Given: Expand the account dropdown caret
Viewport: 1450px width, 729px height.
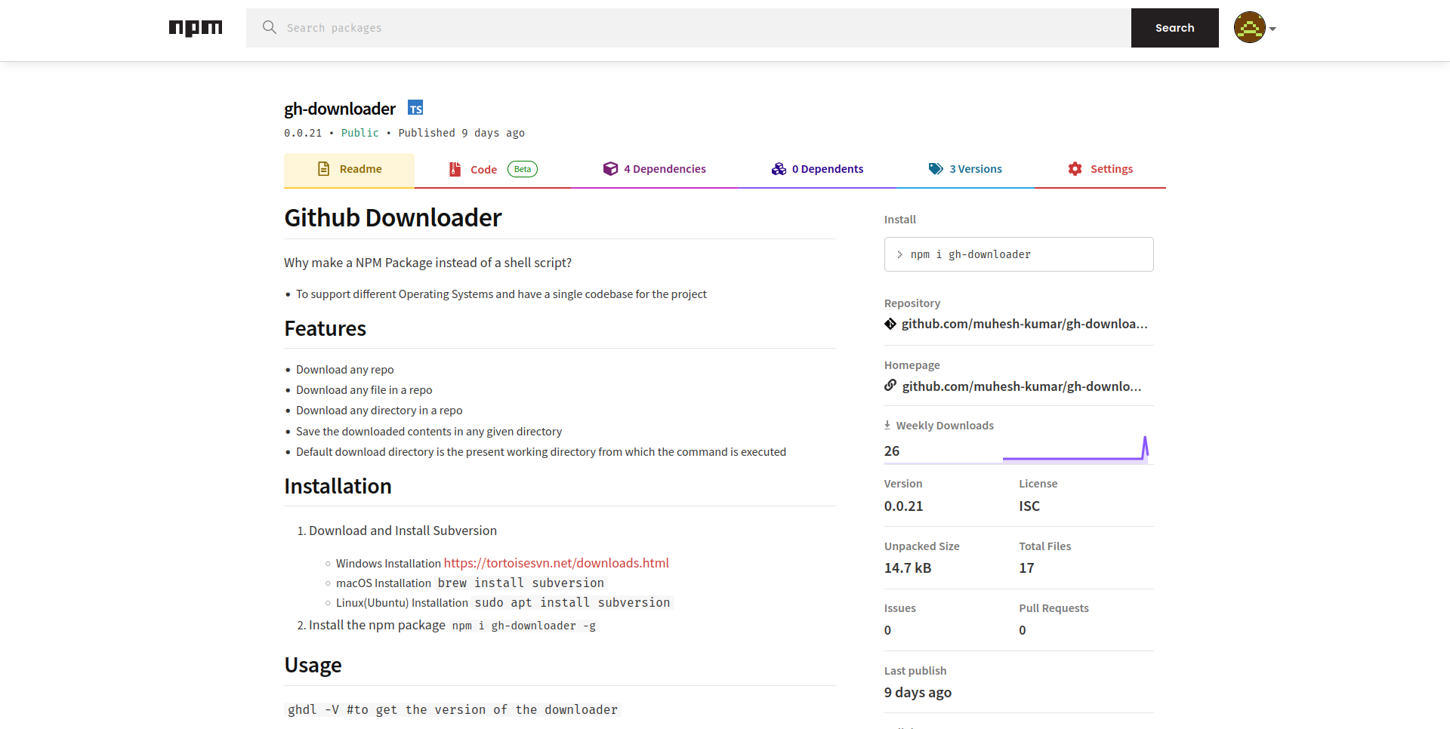Looking at the screenshot, I should point(1273,29).
